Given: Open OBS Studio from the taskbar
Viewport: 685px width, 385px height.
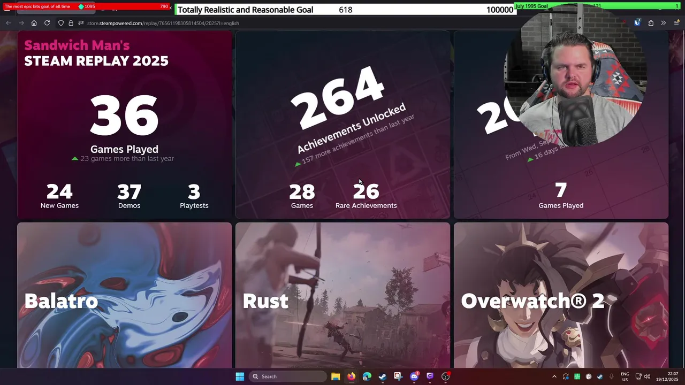Looking at the screenshot, I should 446,376.
